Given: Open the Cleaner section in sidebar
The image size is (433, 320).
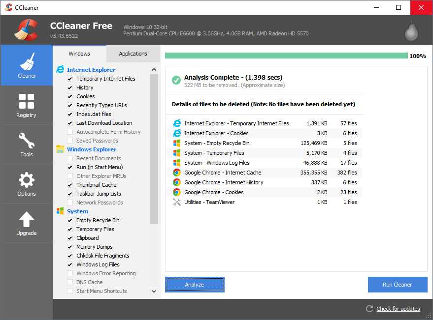Looking at the screenshot, I should 27,65.
